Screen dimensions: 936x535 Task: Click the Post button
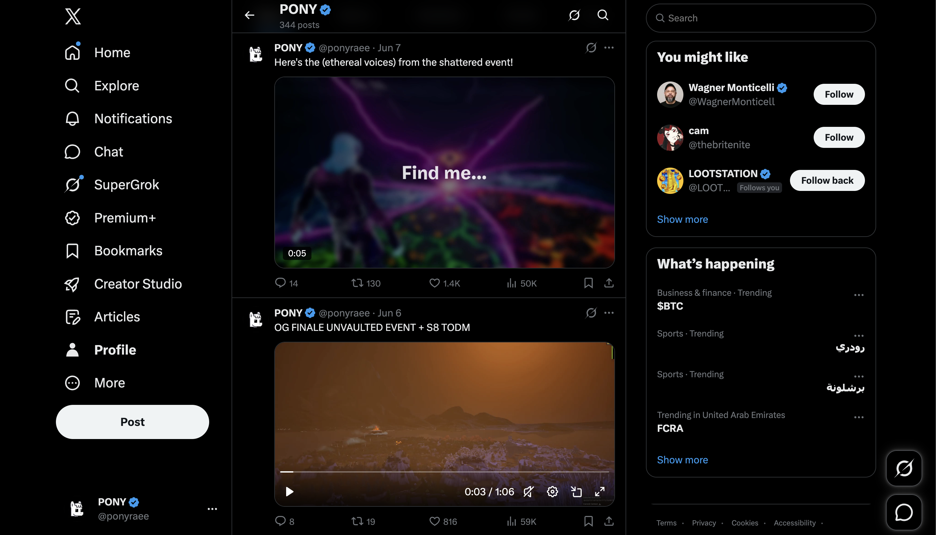pos(132,422)
